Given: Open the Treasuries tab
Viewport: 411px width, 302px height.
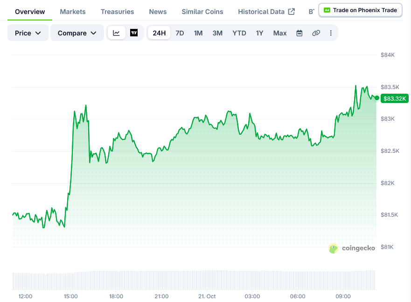Looking at the screenshot, I should pos(117,12).
